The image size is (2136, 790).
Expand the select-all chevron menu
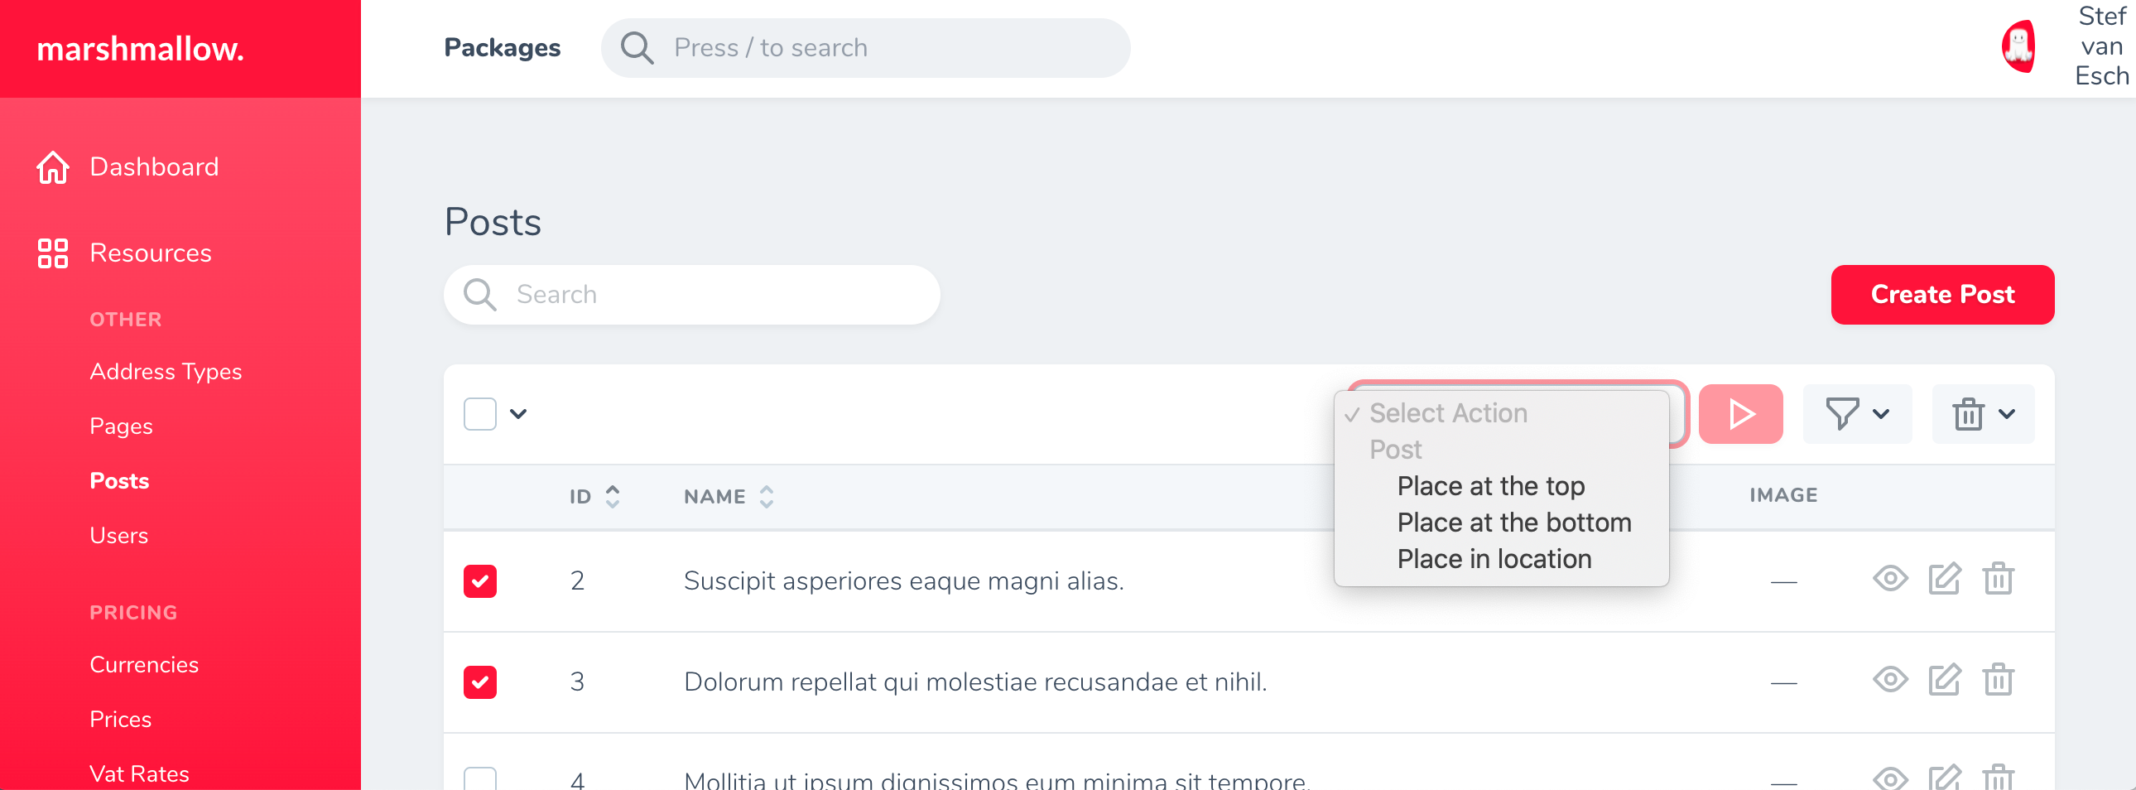(x=518, y=414)
